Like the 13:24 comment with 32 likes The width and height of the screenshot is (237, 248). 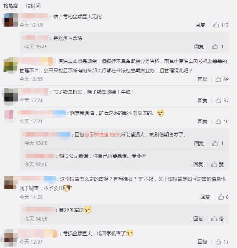coord(218,100)
